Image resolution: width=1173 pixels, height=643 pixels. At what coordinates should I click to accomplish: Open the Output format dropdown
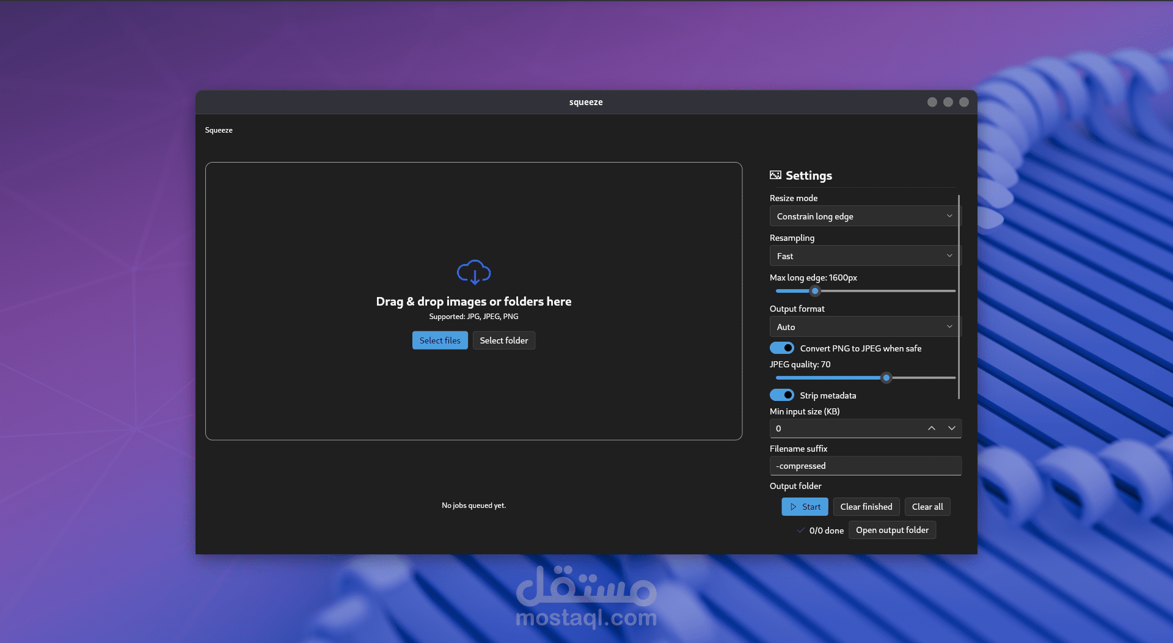(x=864, y=327)
